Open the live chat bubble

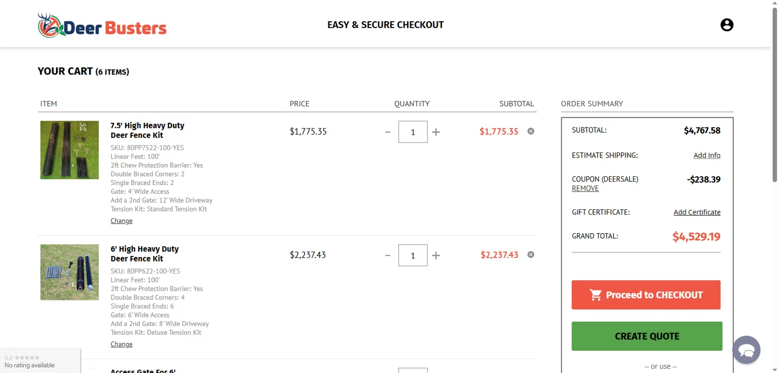[746, 350]
